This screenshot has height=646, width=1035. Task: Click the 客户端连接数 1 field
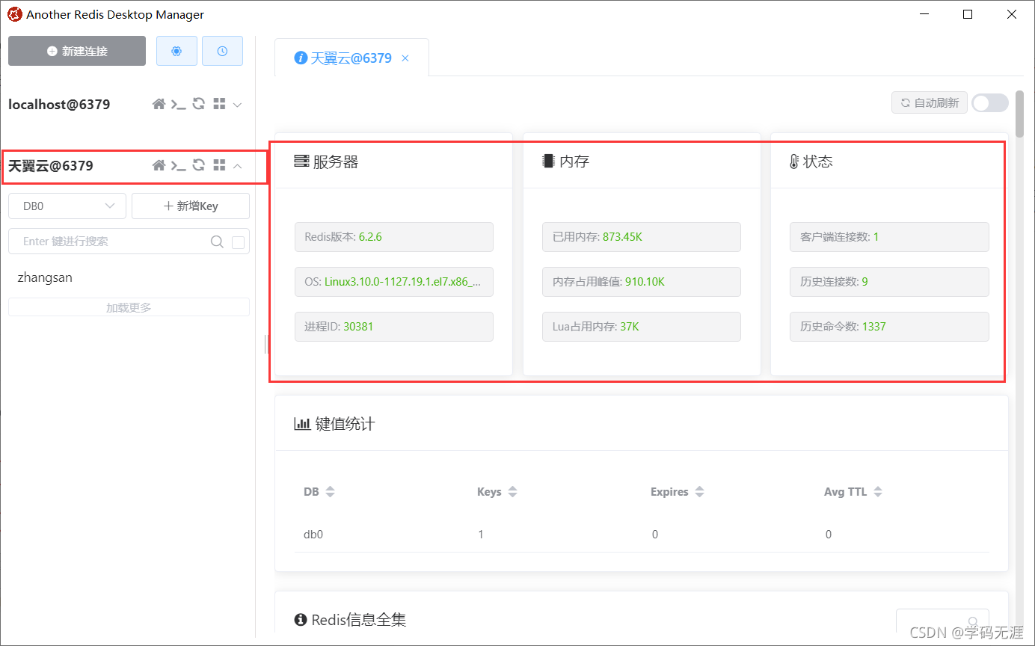tap(889, 237)
